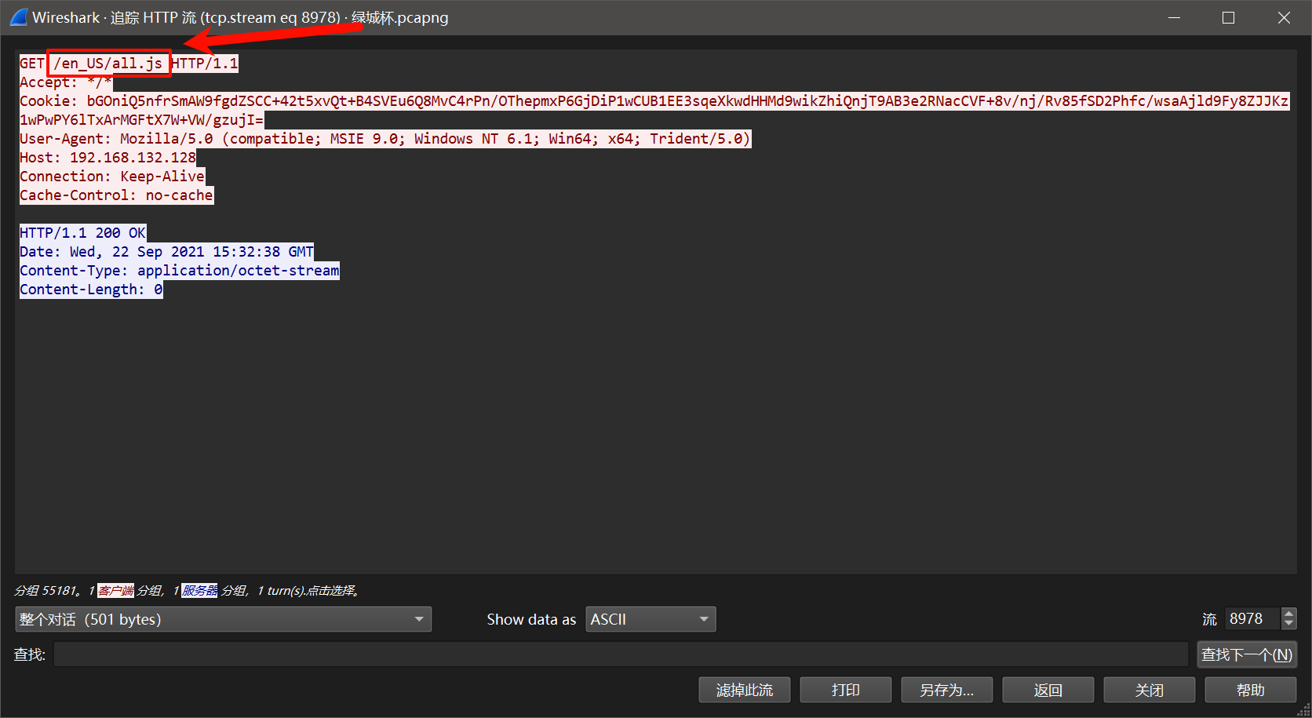Click the User-Agent header line in stream
The width and height of the screenshot is (1312, 718).
click(x=384, y=139)
